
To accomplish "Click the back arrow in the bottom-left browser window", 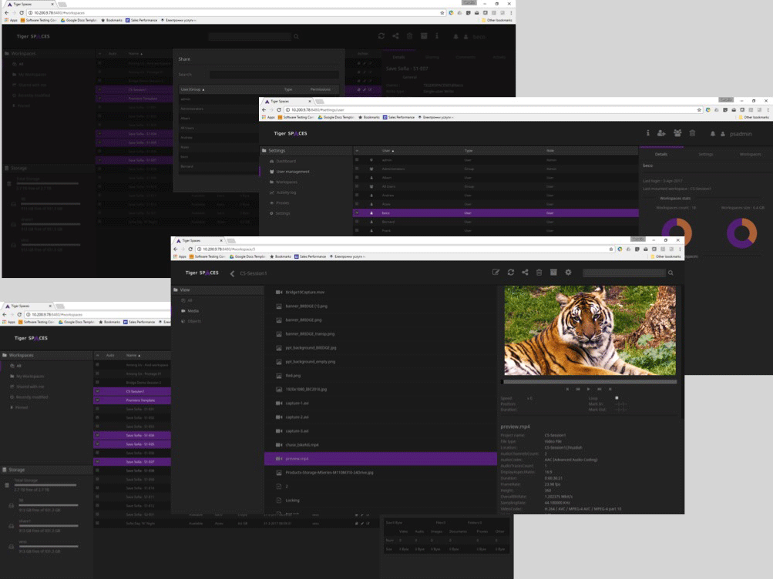I will point(5,314).
